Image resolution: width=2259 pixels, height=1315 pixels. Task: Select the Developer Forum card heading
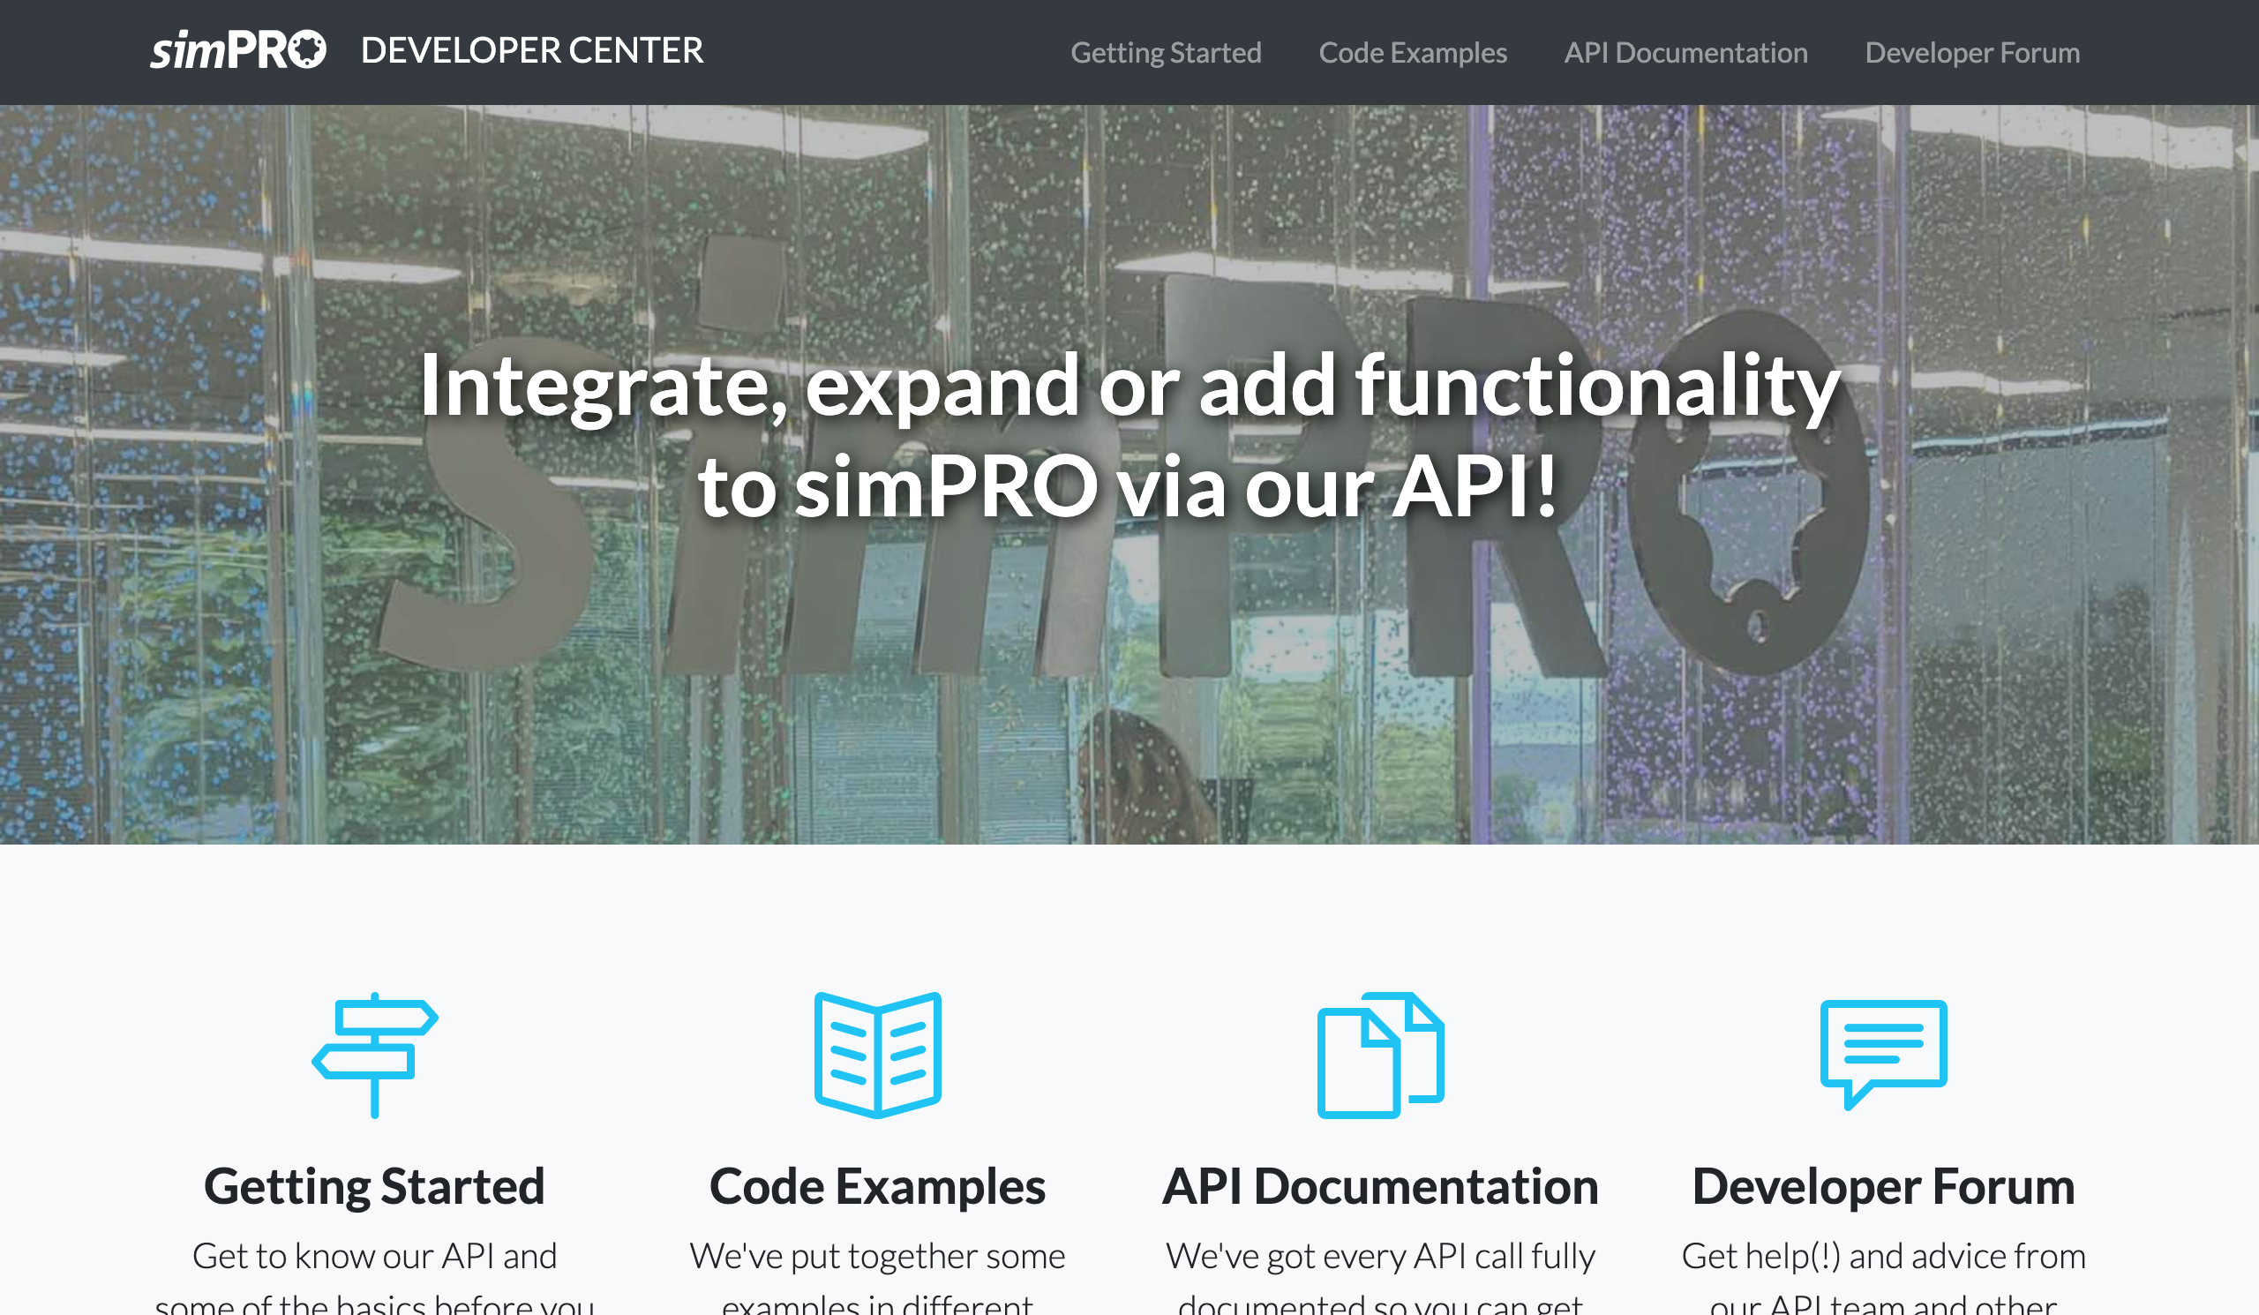coord(1883,1187)
